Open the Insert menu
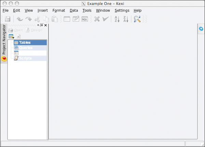205x147 pixels. coord(43,11)
